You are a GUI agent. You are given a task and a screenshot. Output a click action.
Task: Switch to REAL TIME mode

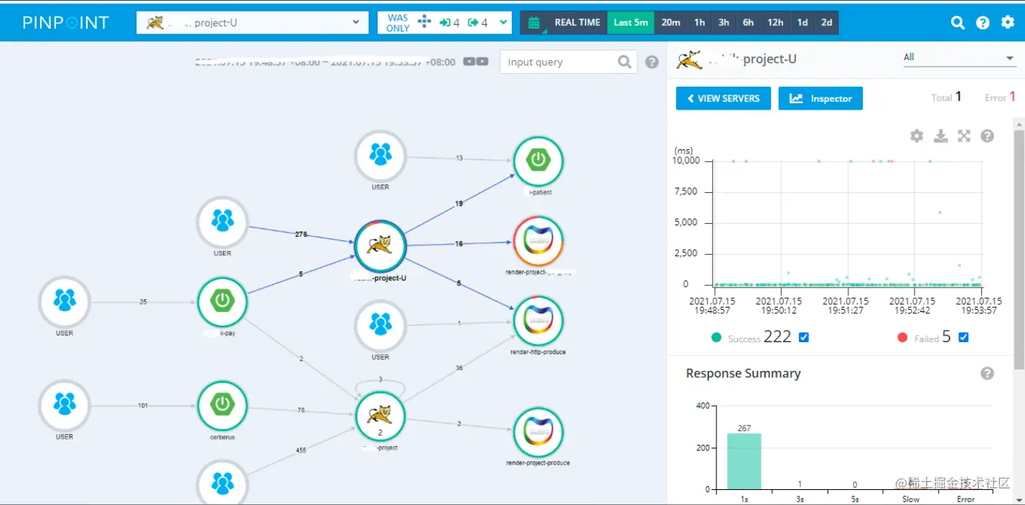(x=576, y=22)
